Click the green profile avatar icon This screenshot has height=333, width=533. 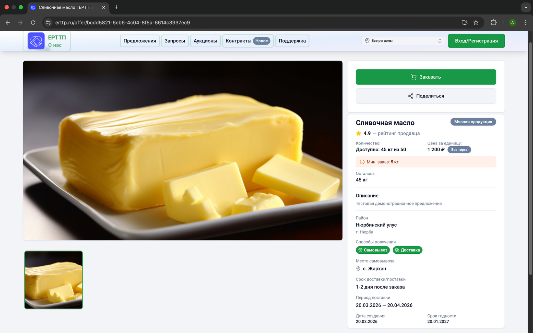pyautogui.click(x=512, y=23)
